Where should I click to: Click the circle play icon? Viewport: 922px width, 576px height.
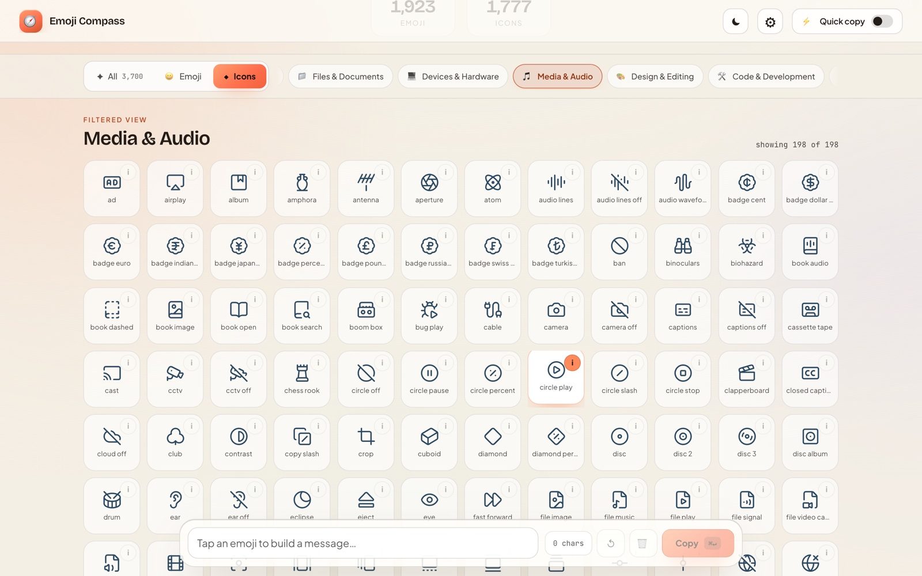(556, 377)
